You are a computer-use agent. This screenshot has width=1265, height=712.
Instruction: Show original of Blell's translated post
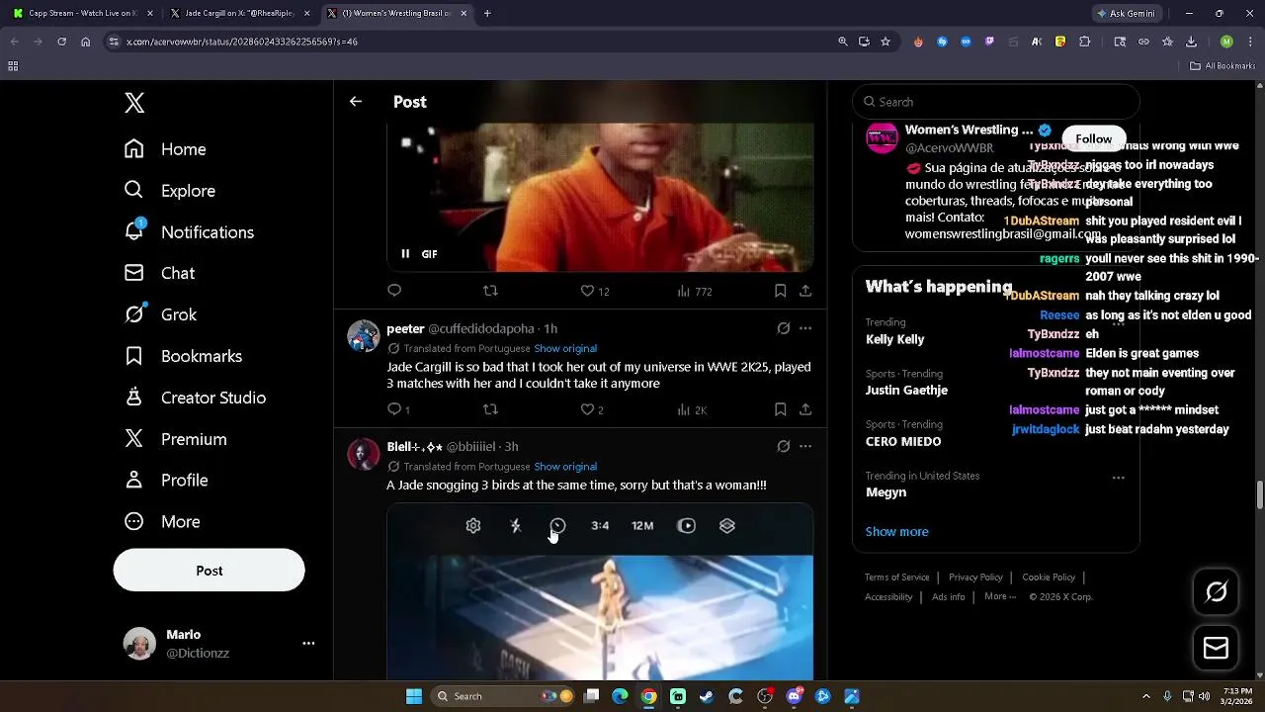coord(565,467)
